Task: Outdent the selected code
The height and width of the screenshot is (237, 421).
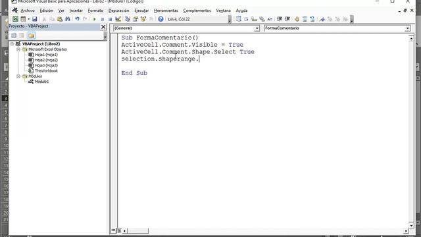Action: tap(287, 19)
